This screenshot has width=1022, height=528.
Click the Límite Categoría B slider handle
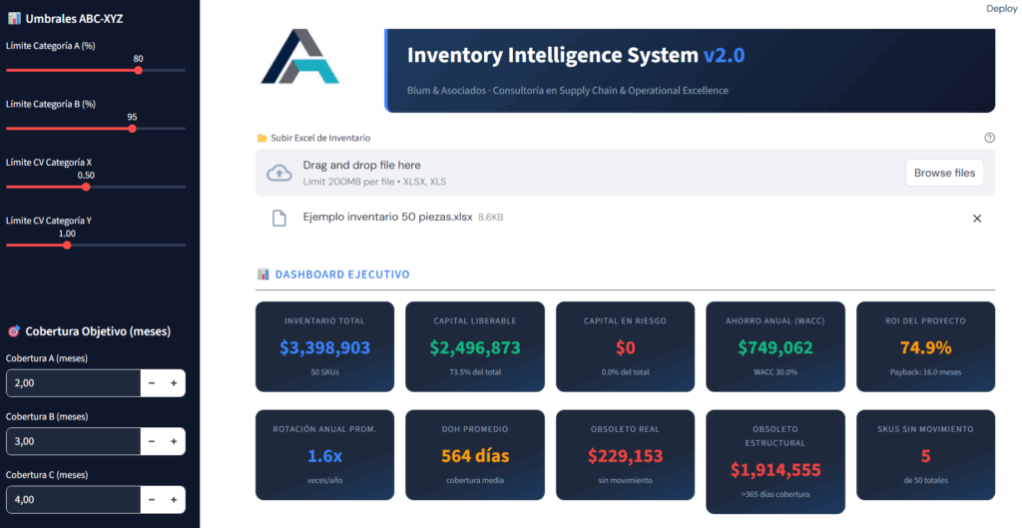click(132, 128)
